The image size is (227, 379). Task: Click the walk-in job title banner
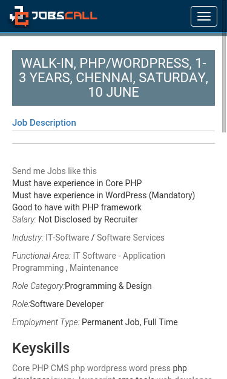114,78
